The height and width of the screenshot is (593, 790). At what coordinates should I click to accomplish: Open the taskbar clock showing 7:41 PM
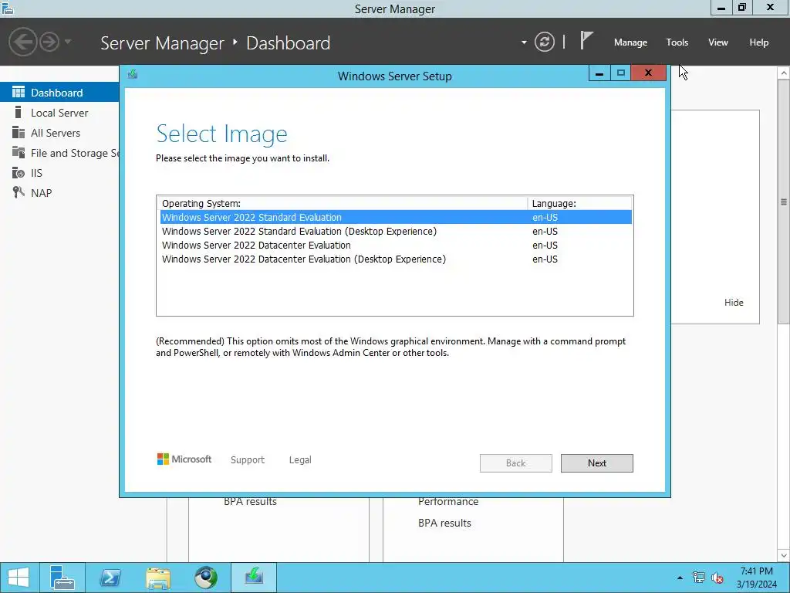pos(756,578)
